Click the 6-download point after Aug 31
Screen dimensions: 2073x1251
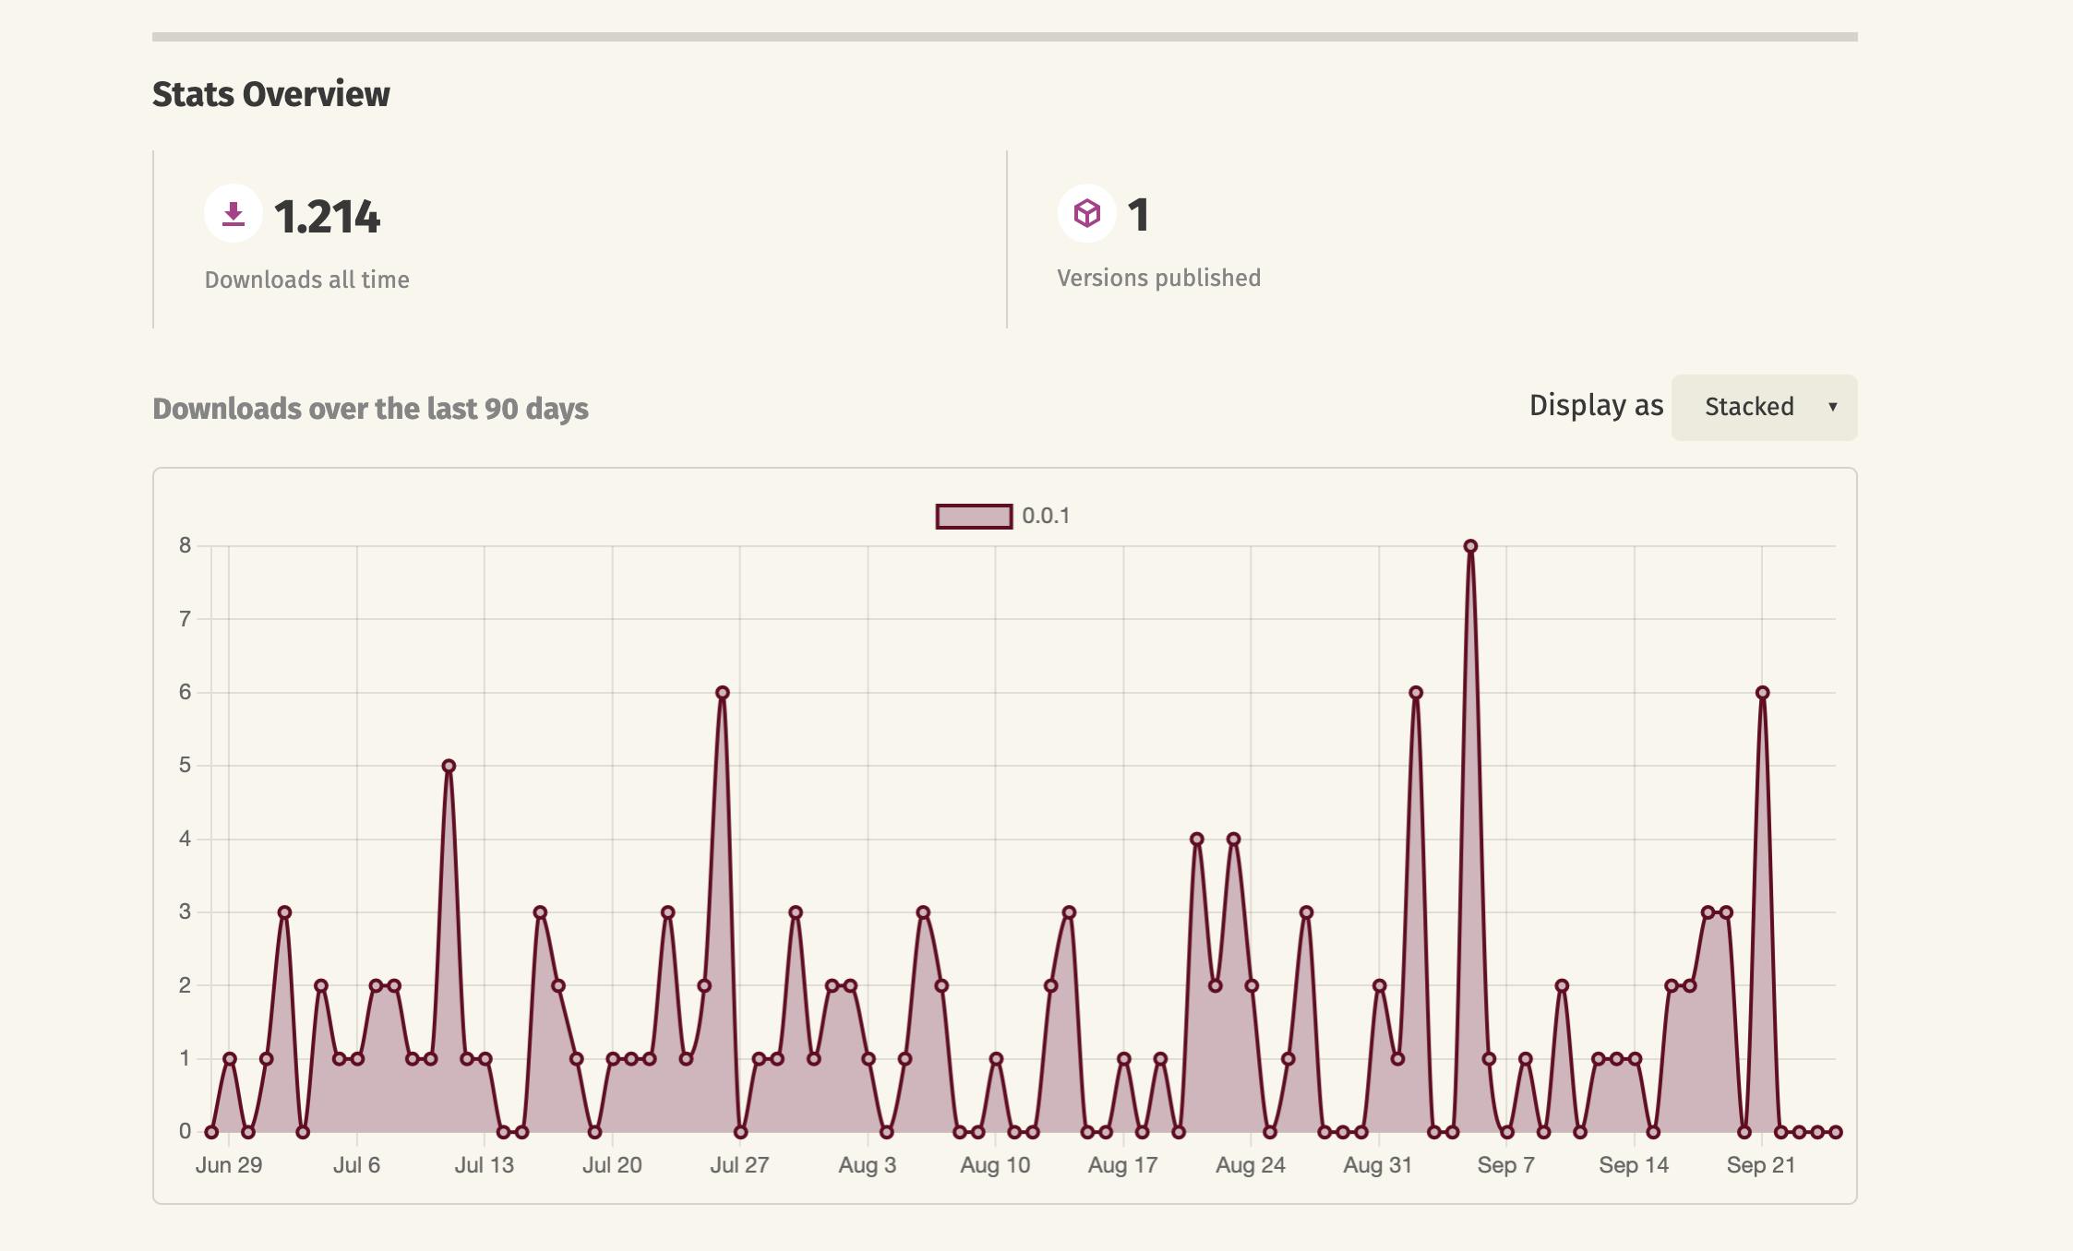click(1416, 693)
